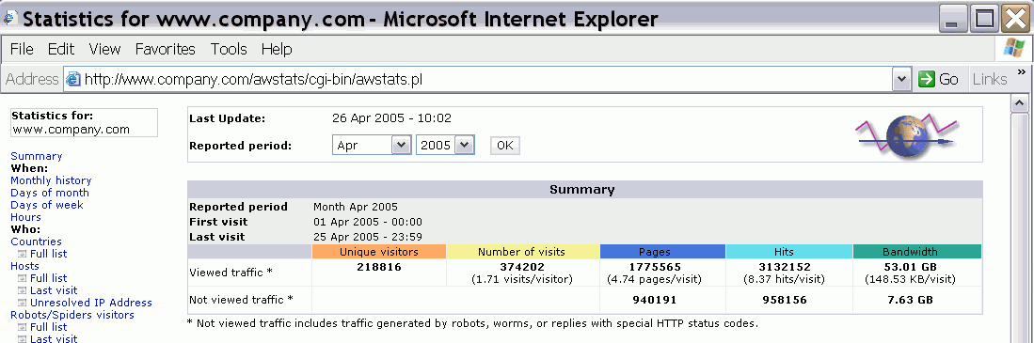Expand the year 2005 dropdown
1034x343 pixels.
464,146
